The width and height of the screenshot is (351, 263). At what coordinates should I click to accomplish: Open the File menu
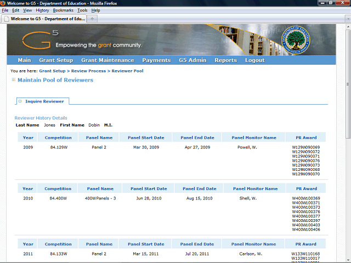pos(5,10)
